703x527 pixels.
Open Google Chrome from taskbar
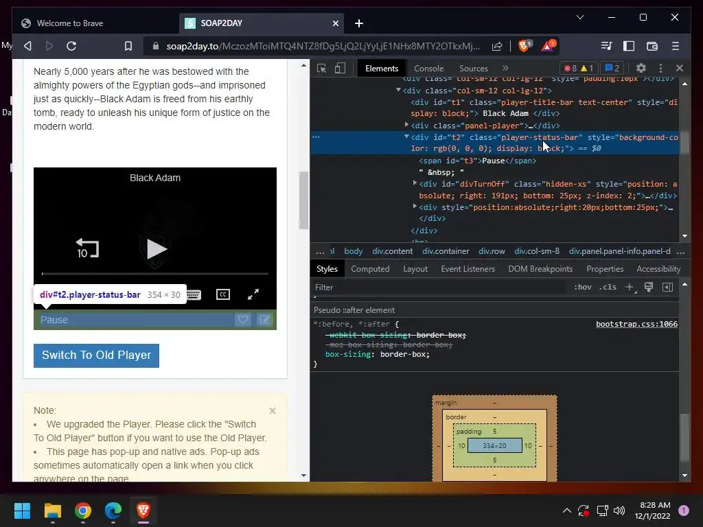[x=83, y=511]
